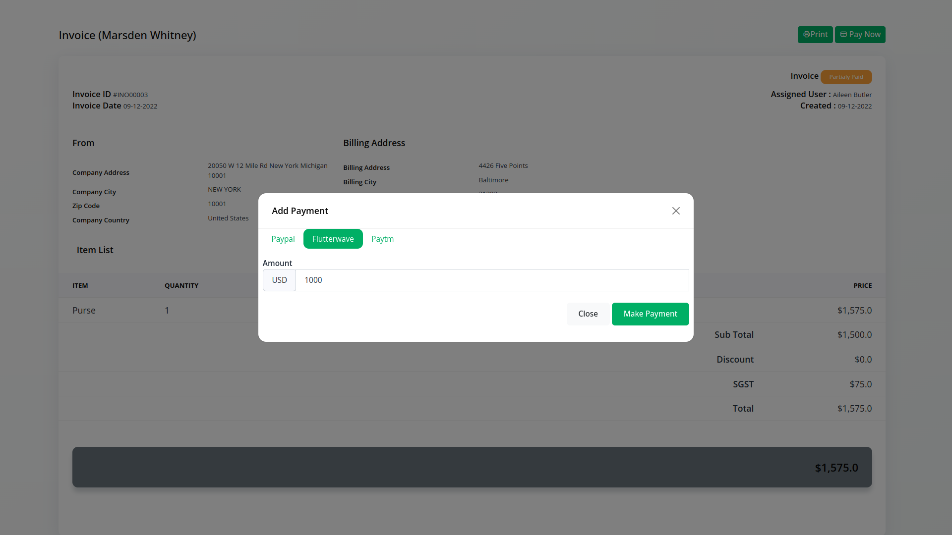
Task: Select the Flutterwave payment tab
Action: 333,239
